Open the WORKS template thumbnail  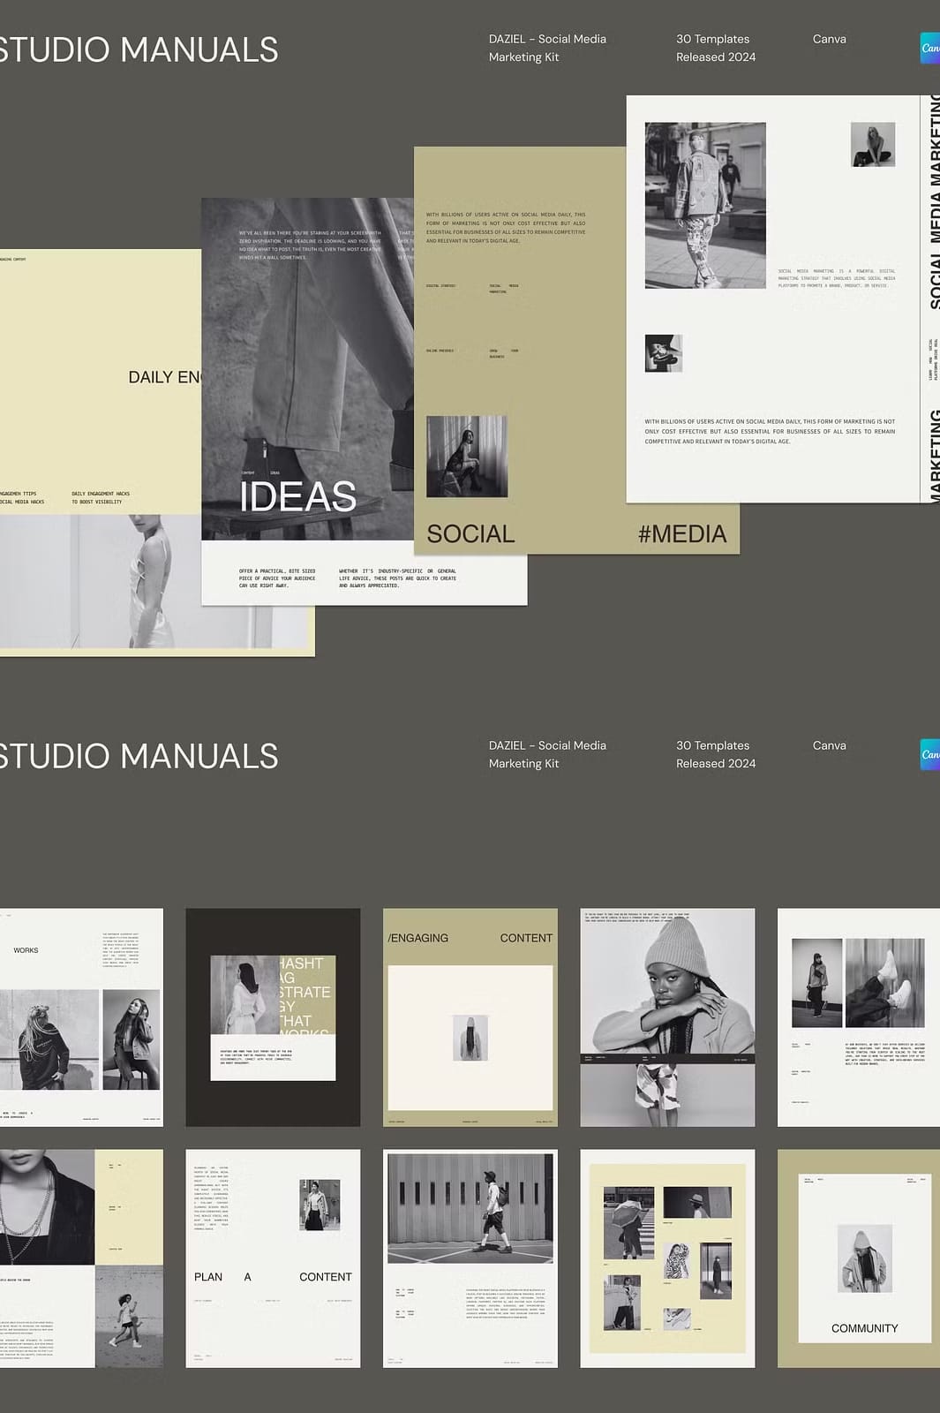81,1016
